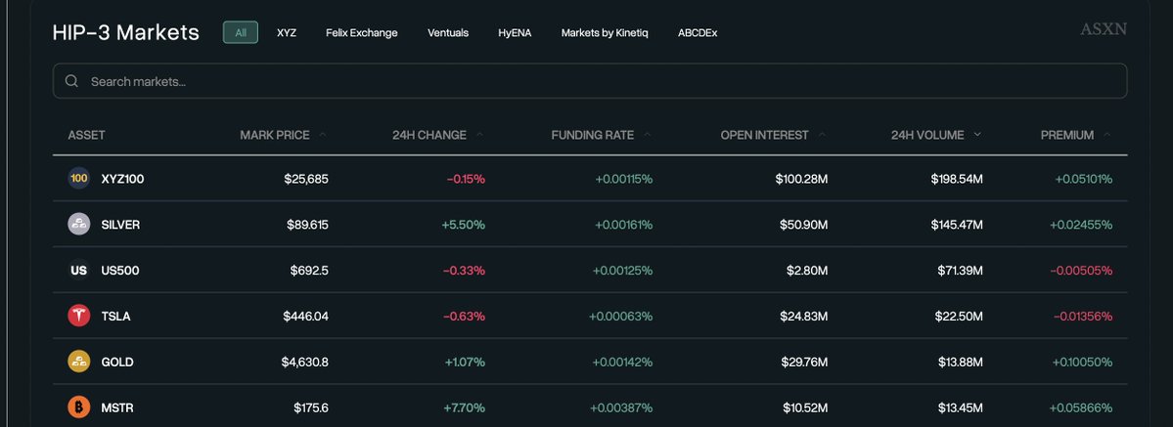Viewport: 1173px width, 427px height.
Task: Open the ABCDEx tab
Action: click(698, 33)
